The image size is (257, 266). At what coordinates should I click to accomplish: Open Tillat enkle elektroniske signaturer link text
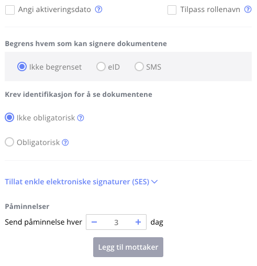pos(77,182)
